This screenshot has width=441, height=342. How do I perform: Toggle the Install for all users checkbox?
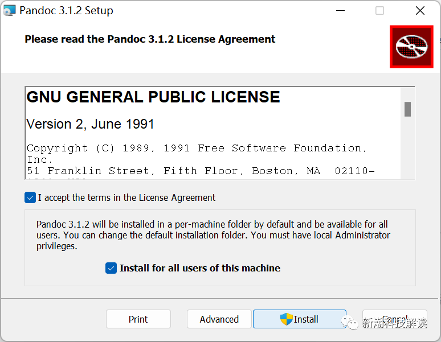111,268
